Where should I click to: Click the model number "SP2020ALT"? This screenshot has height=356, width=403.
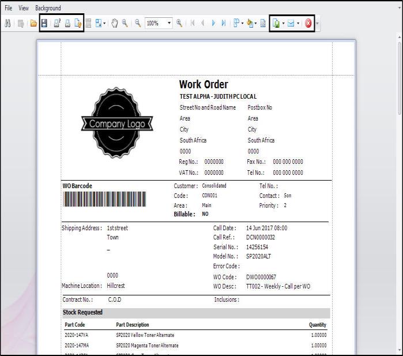click(258, 256)
